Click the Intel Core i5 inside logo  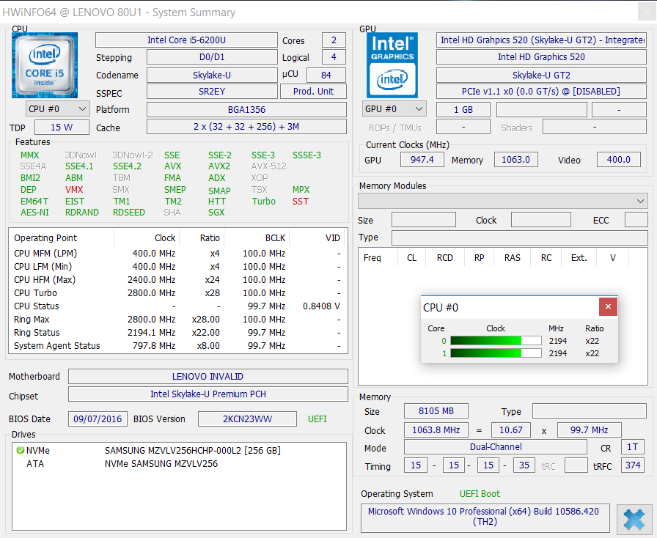tap(45, 65)
